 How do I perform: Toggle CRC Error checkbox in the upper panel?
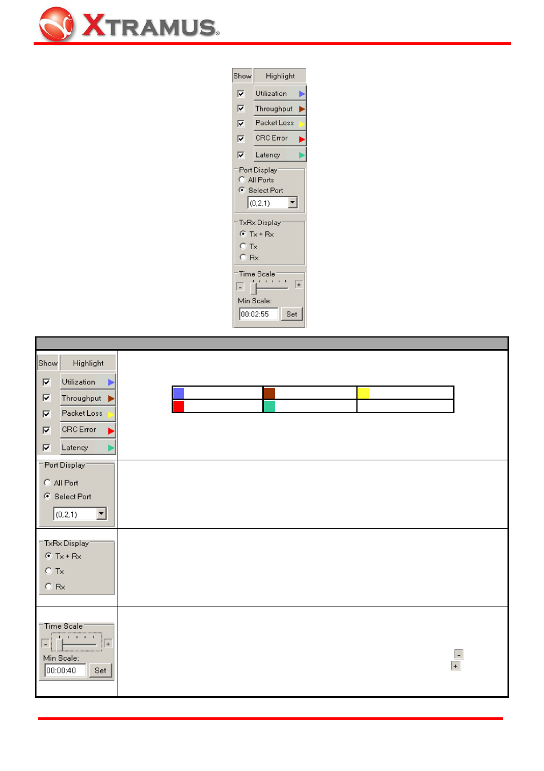[241, 139]
